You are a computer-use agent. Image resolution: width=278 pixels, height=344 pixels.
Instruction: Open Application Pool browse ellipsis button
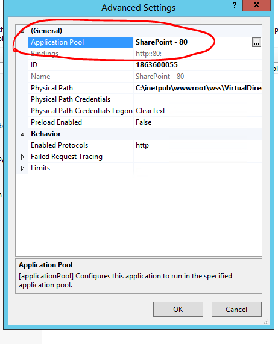click(256, 42)
